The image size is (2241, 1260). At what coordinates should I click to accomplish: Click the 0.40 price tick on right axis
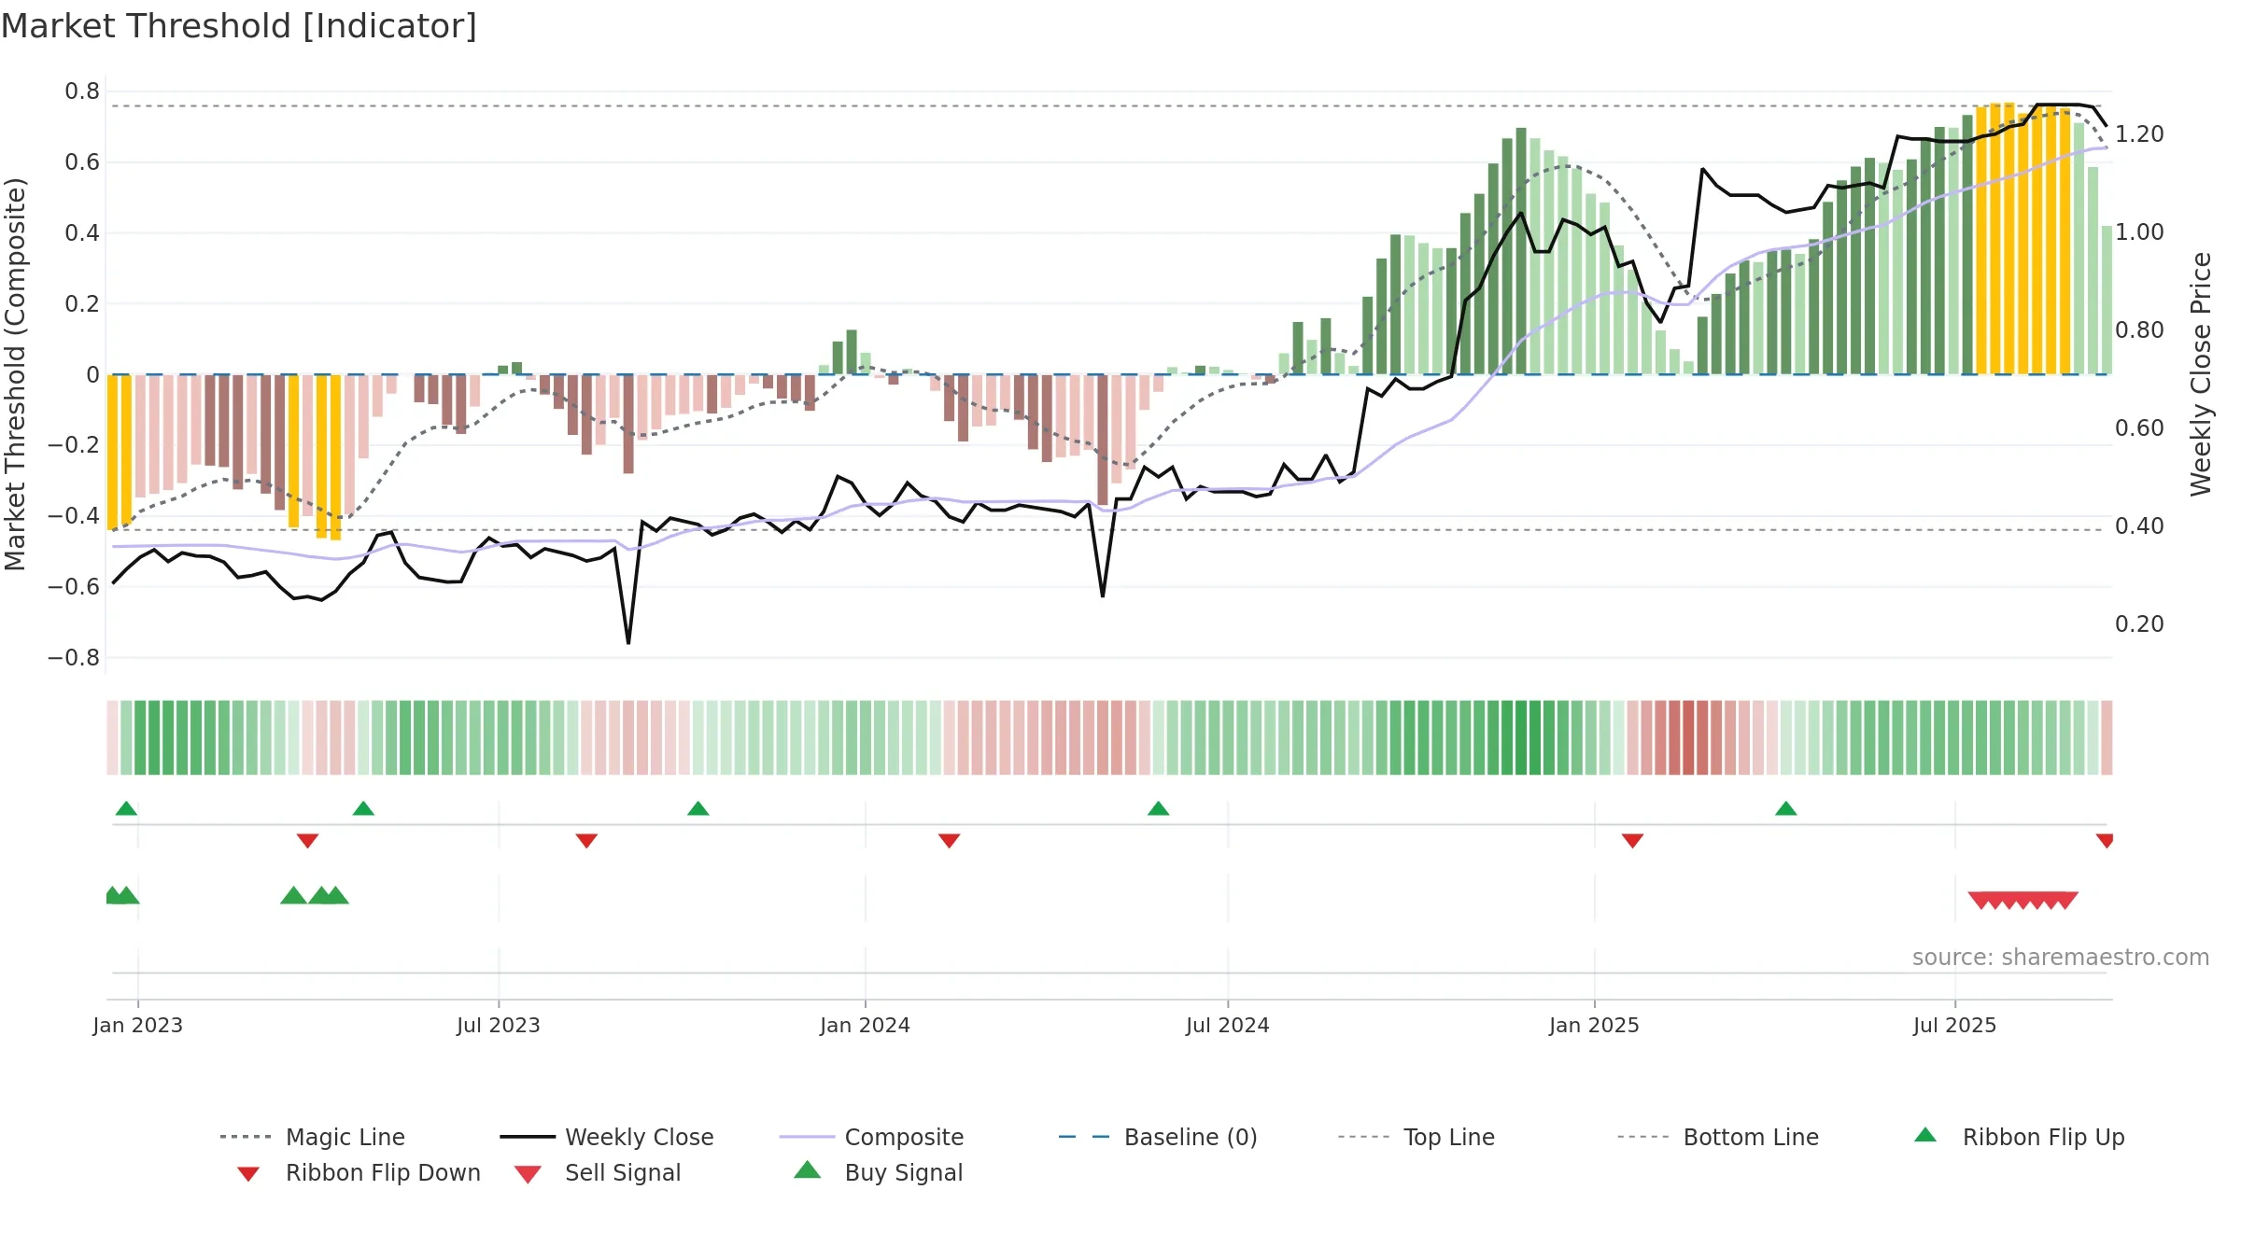2139,526
